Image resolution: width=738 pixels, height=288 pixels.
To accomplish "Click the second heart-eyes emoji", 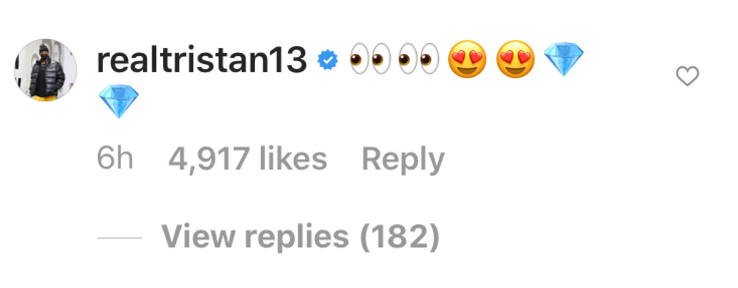I will [515, 60].
